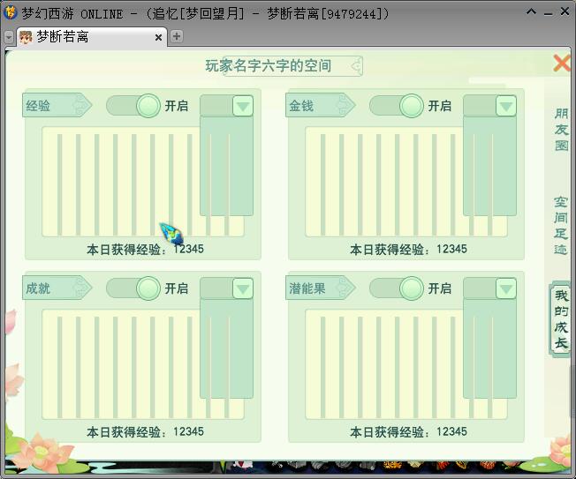Add a new tab with the plus button

pyautogui.click(x=177, y=36)
